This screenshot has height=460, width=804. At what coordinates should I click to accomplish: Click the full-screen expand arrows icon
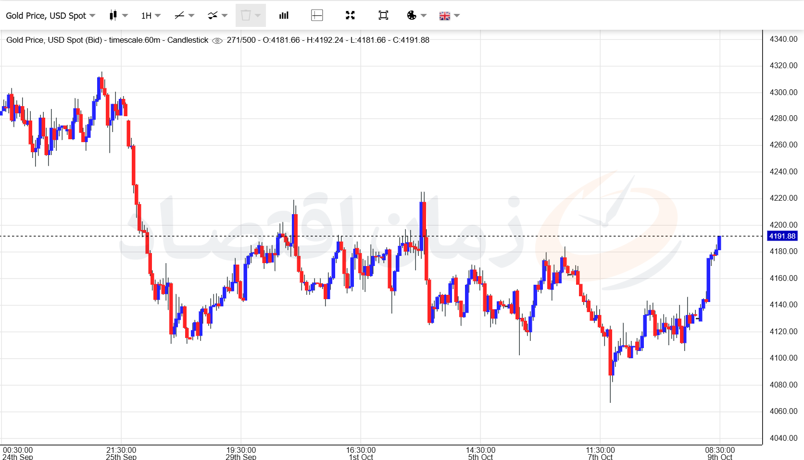[x=350, y=16]
